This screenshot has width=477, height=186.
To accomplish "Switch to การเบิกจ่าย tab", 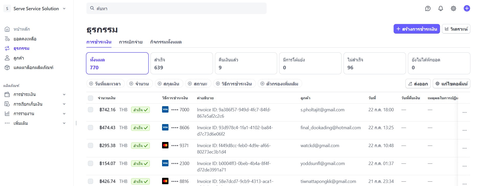I will pos(131,42).
